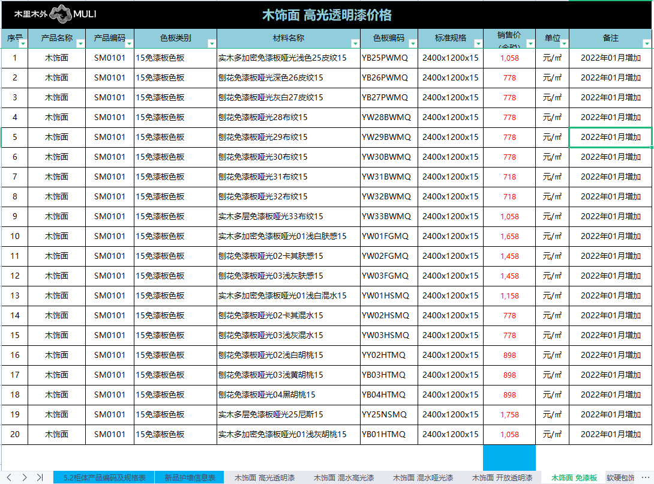Switch to the 5.2柜体产品编码及规格表 sheet
Viewport: 654px width, 484px height.
(x=104, y=478)
